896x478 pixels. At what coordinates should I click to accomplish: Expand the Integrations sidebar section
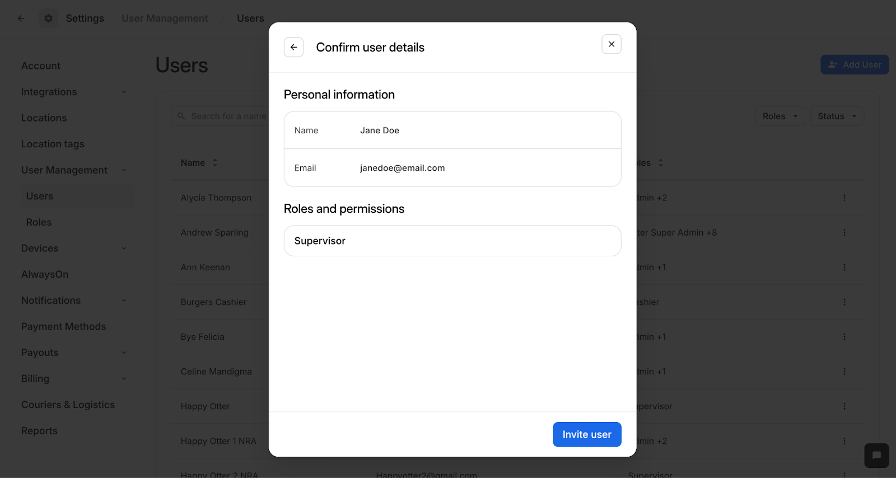click(x=124, y=92)
